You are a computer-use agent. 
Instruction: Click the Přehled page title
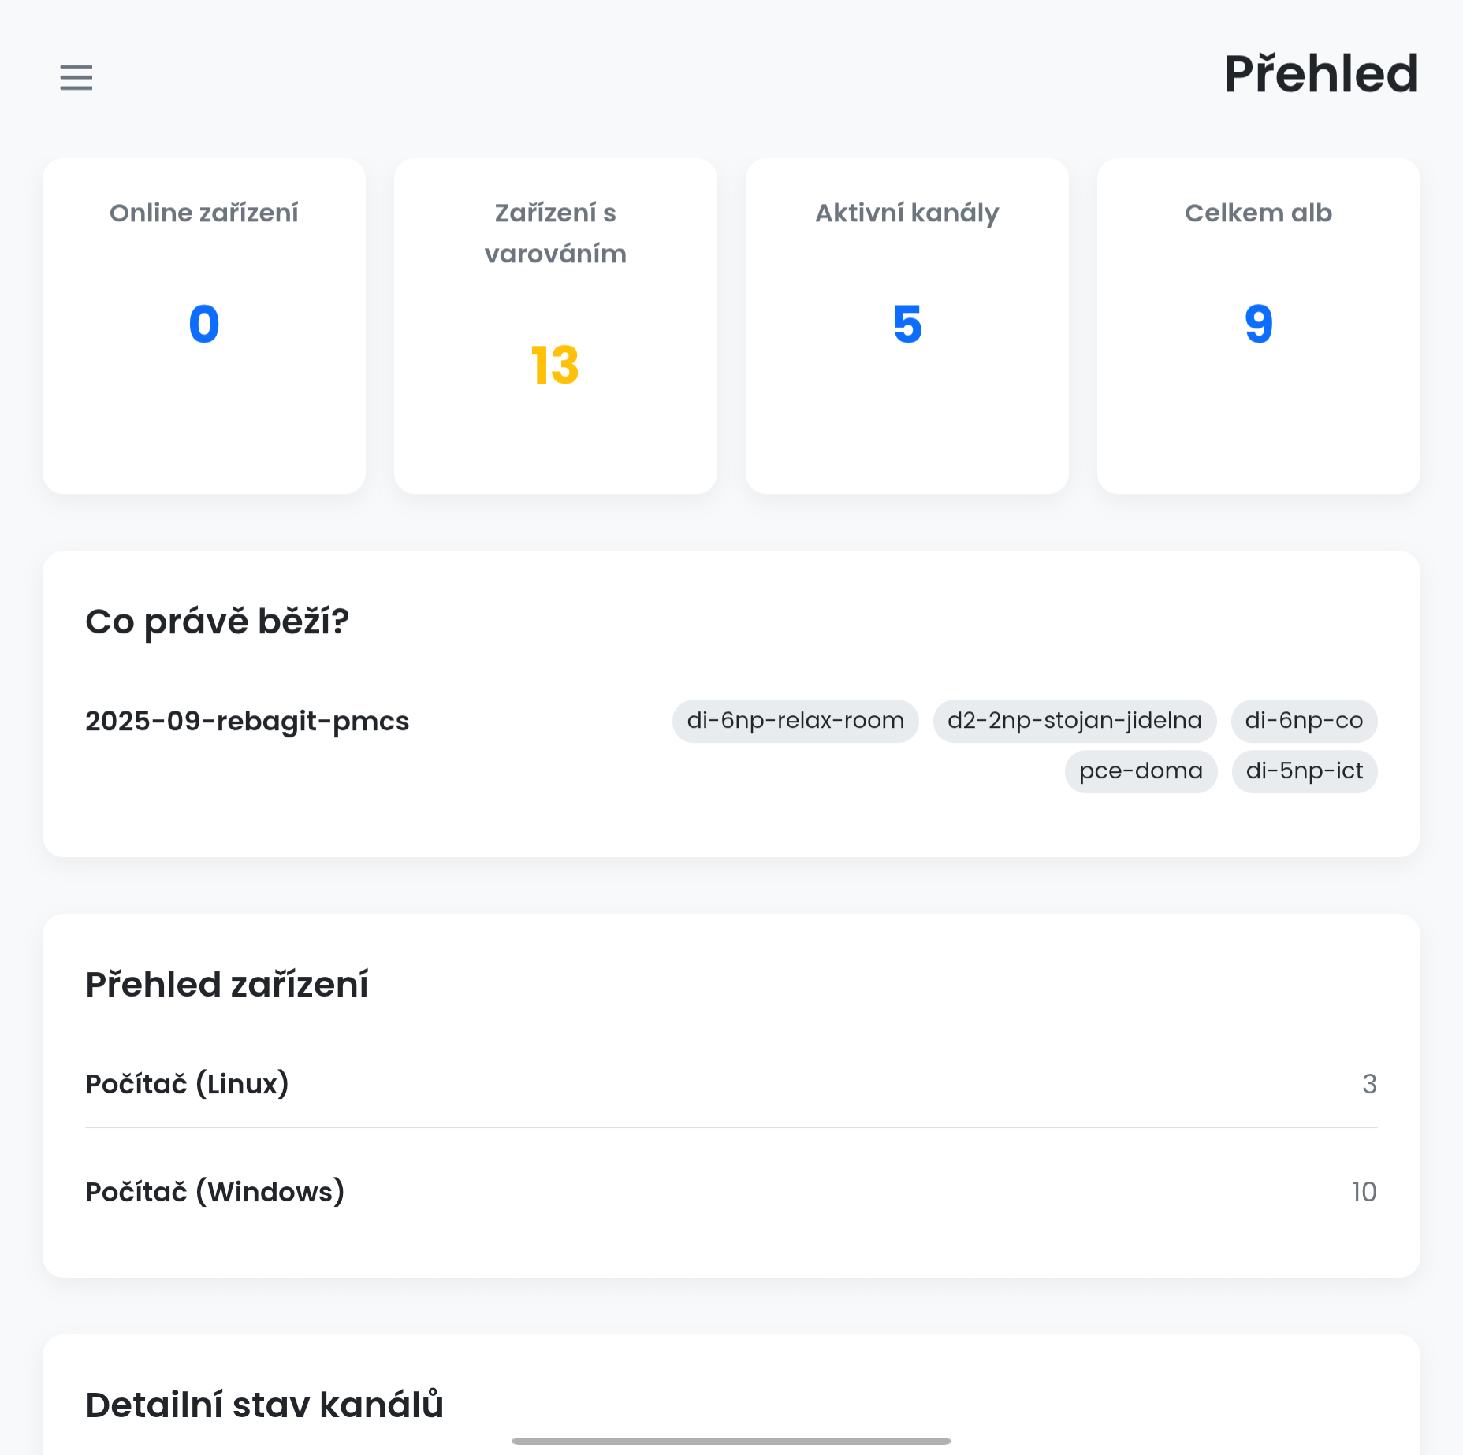tap(1321, 74)
